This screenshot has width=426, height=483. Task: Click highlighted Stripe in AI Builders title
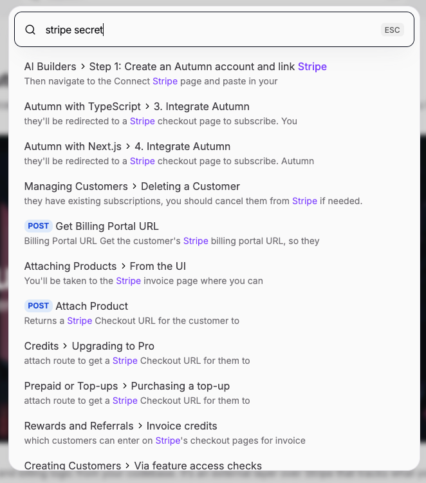(x=312, y=67)
